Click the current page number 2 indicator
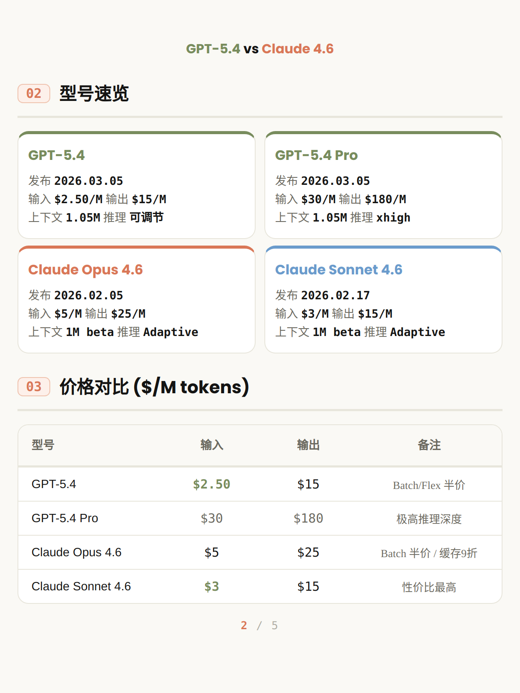The height and width of the screenshot is (693, 520). 244,625
